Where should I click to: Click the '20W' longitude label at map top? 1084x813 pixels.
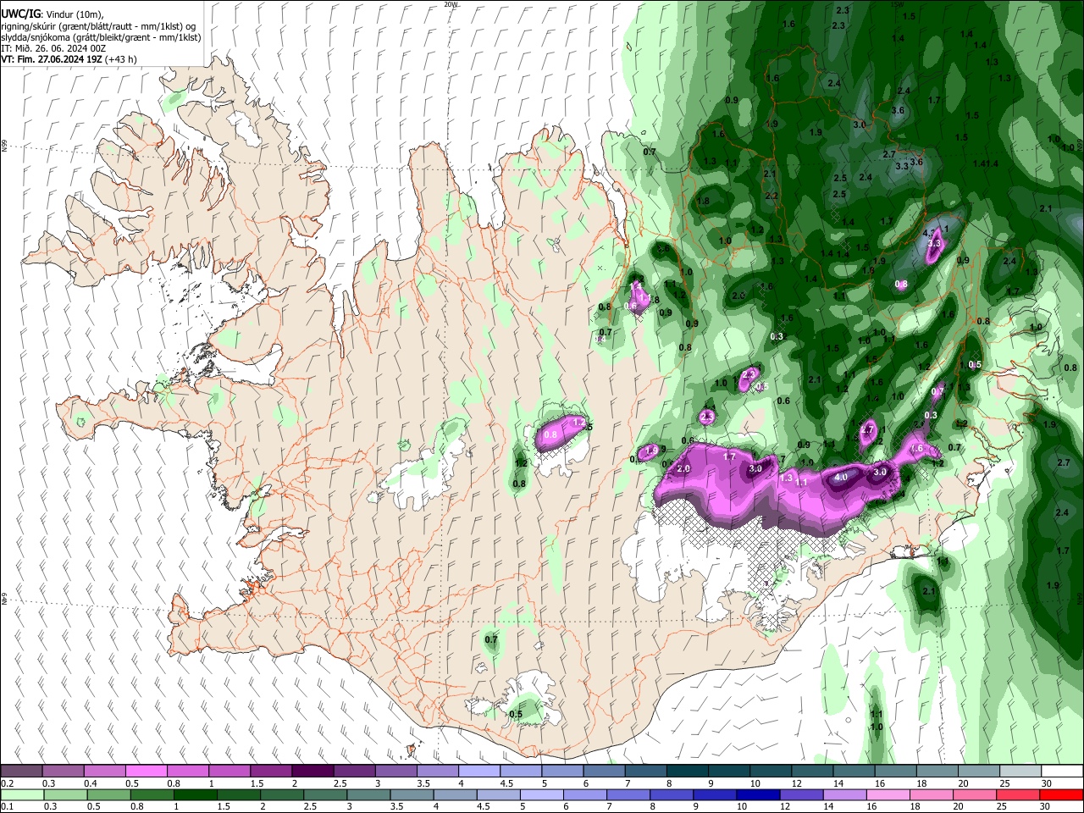click(x=450, y=4)
